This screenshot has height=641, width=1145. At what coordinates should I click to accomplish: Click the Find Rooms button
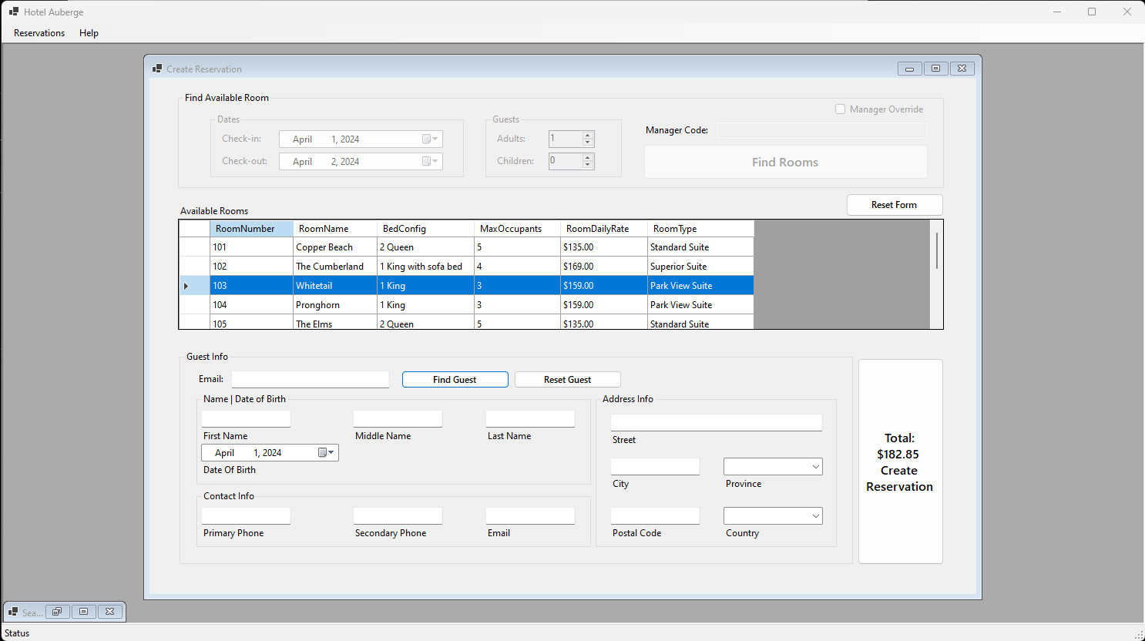pyautogui.click(x=785, y=163)
